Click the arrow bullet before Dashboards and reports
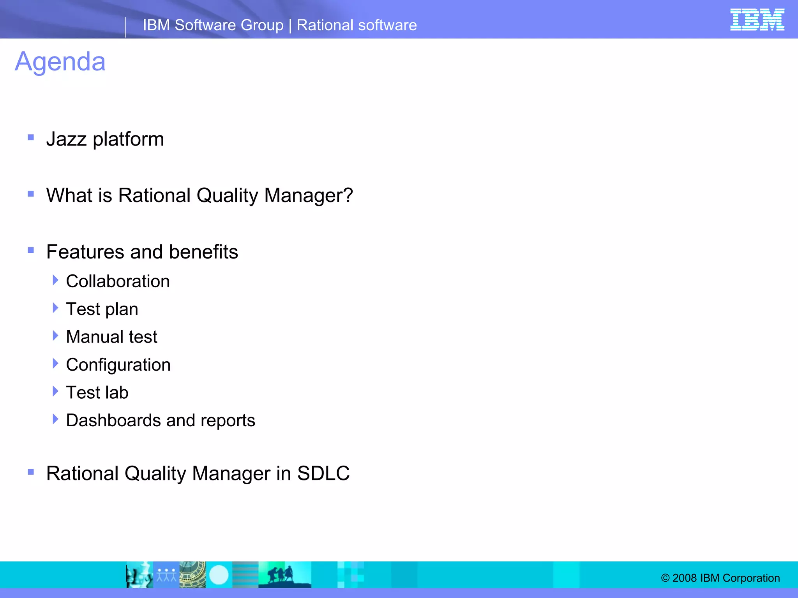The image size is (798, 598). [x=55, y=419]
